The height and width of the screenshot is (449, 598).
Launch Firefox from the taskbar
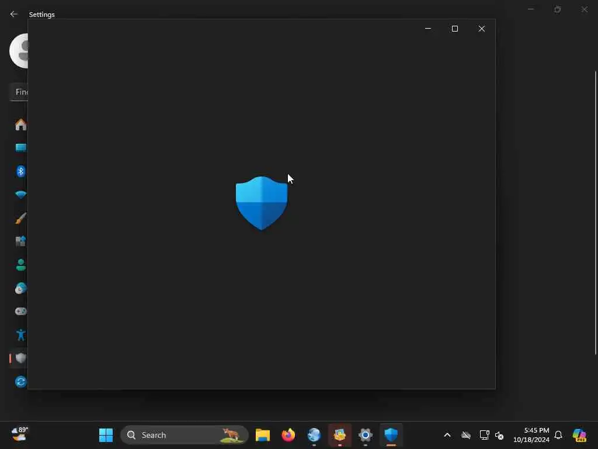(288, 435)
